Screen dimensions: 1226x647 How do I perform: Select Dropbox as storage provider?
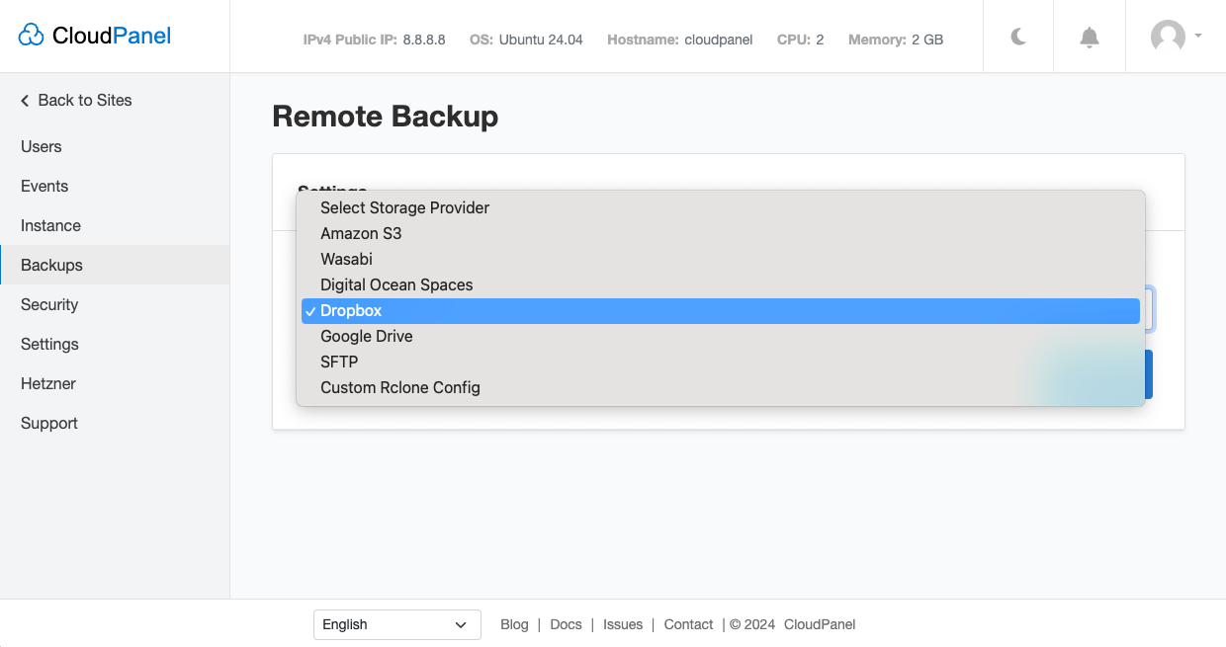(349, 310)
